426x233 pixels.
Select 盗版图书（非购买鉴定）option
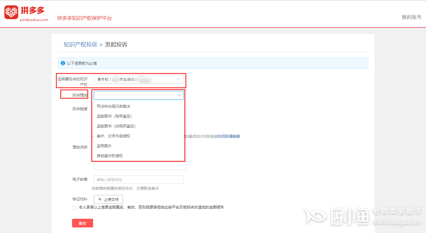(x=138, y=126)
